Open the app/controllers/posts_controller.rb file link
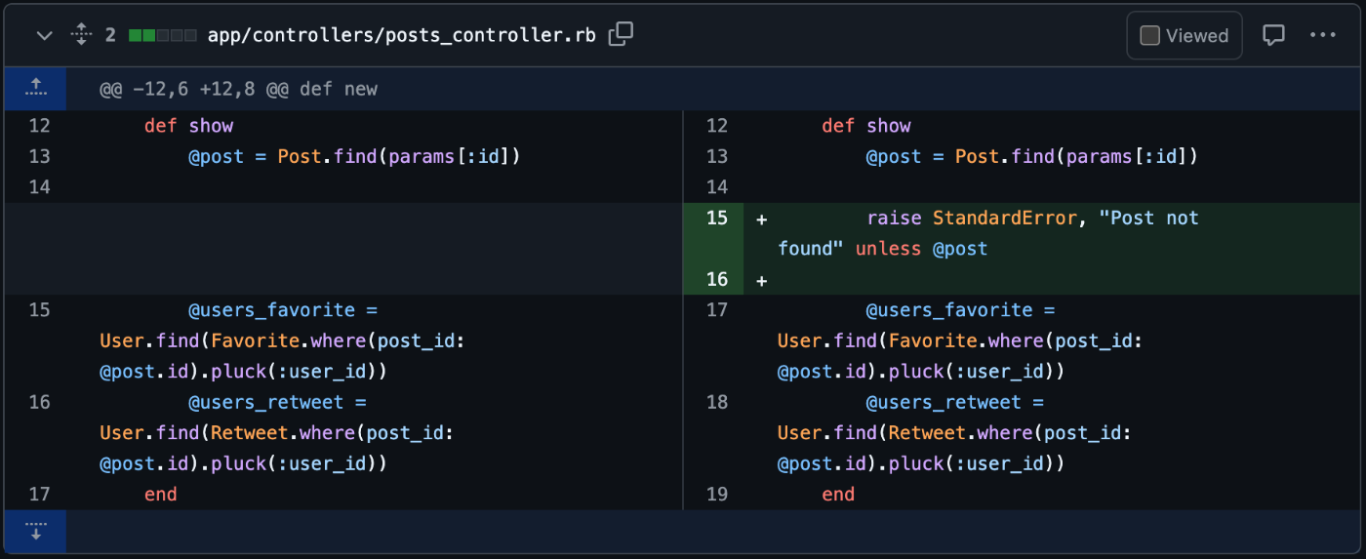 point(401,35)
